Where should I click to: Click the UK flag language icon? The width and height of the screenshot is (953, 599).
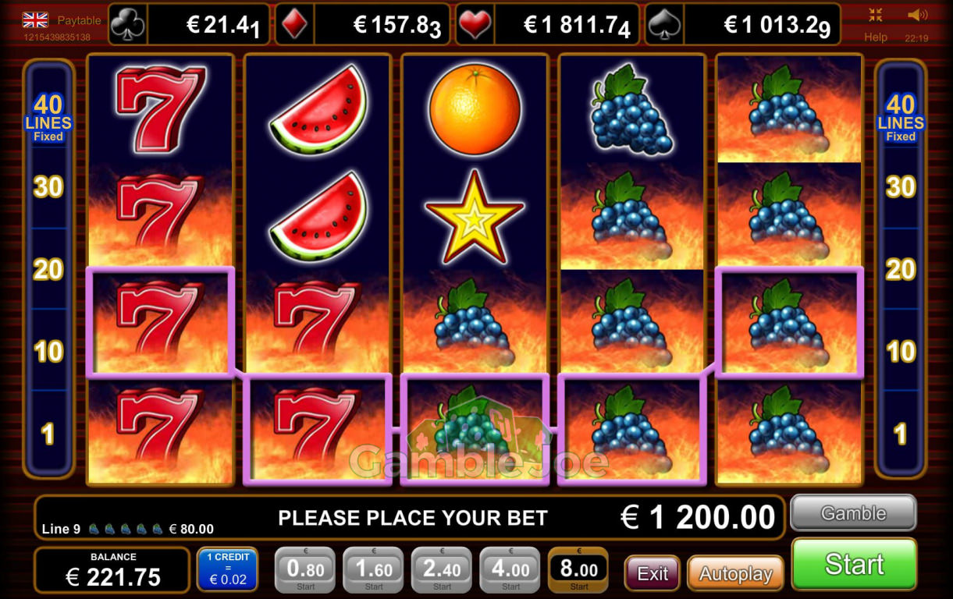click(35, 19)
